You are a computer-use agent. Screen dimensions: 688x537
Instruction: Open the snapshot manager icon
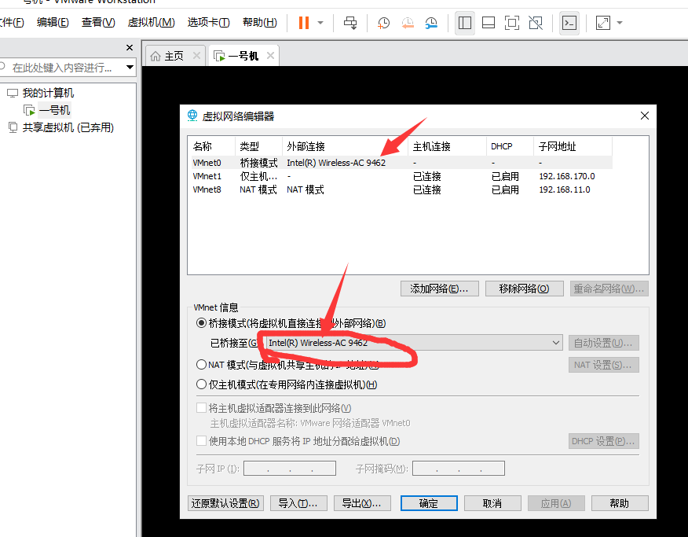tap(431, 23)
